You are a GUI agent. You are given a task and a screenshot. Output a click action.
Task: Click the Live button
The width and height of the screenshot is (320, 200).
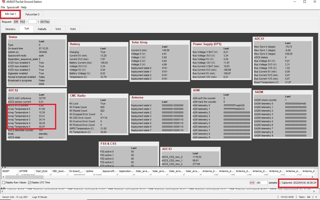coord(252,182)
